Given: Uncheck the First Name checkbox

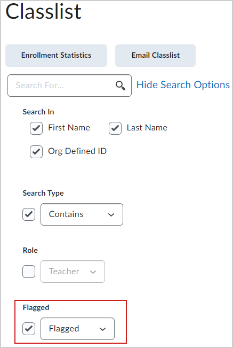Looking at the screenshot, I should [x=36, y=128].
